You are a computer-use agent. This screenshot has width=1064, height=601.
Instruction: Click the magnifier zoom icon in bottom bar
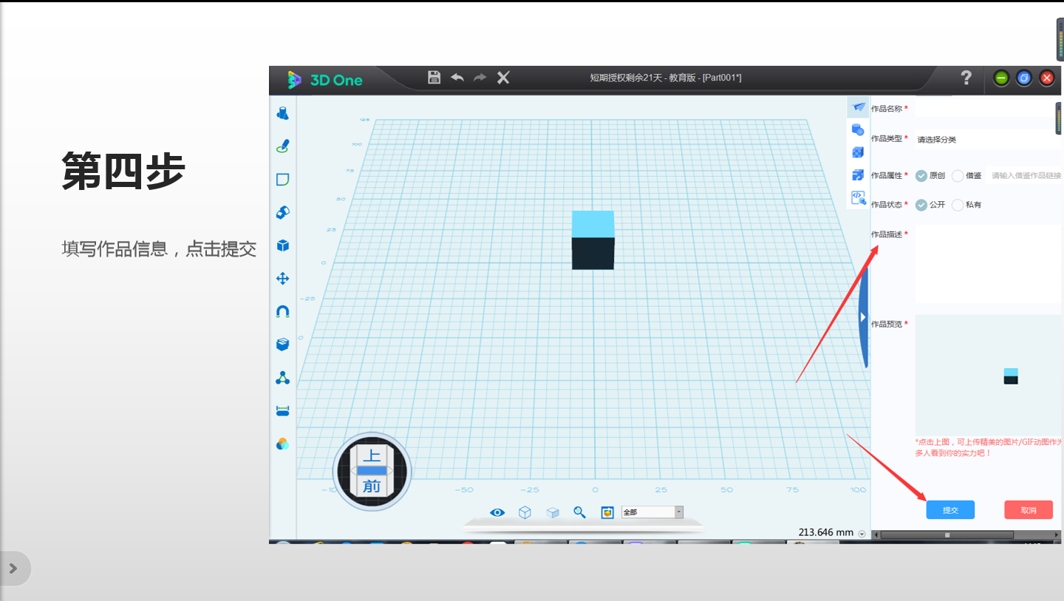(x=580, y=512)
